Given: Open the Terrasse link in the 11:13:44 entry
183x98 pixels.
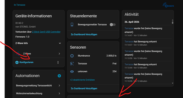Looking at the screenshot, I should coord(129,64).
